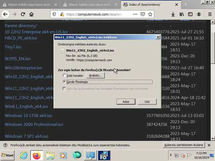
Task: Cancel the dialog with Utzi
Action: point(147,102)
